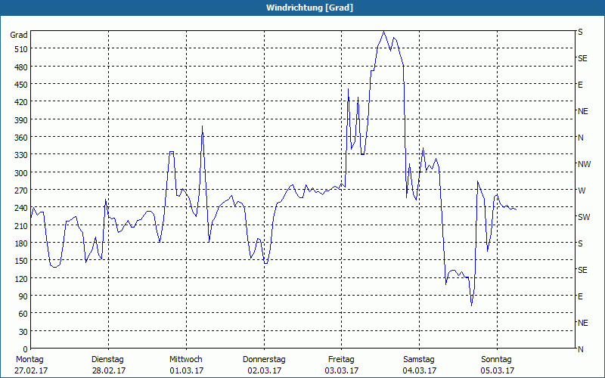605x378 pixels.
Task: Select the 150 y-axis value
Action: click(x=21, y=261)
